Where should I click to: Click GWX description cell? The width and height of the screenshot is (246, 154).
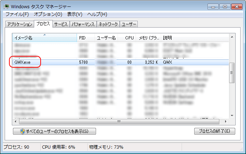[x=168, y=62]
